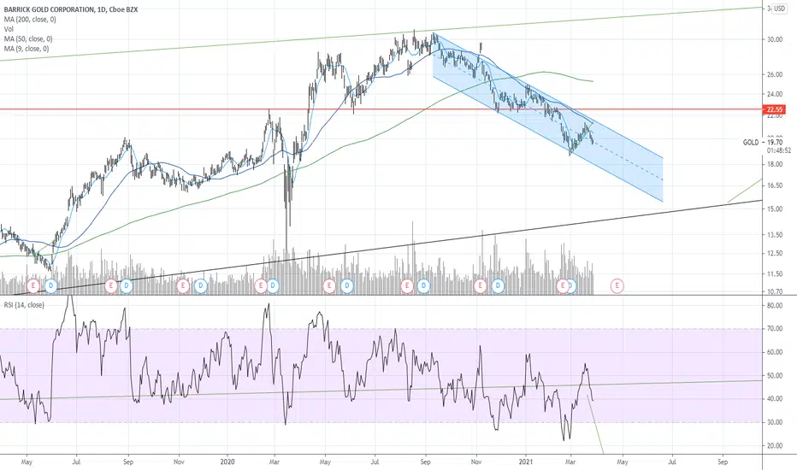Open the dividend D marker after May 2020
797x470 pixels.
tap(347, 286)
